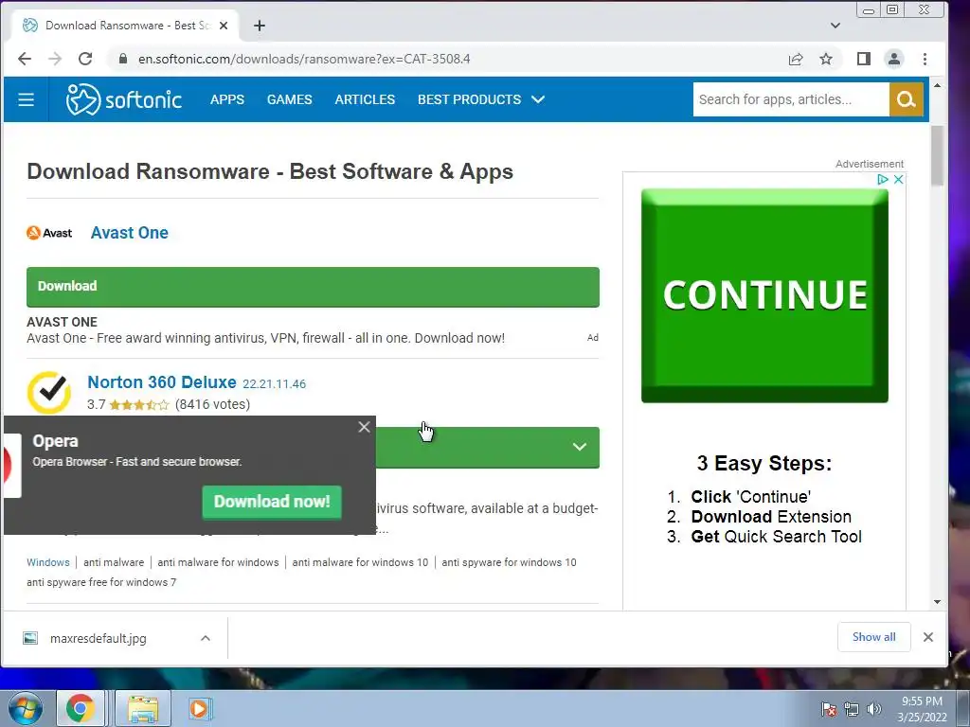Open the Avast One link
Screen dimensions: 970x727
(129, 233)
